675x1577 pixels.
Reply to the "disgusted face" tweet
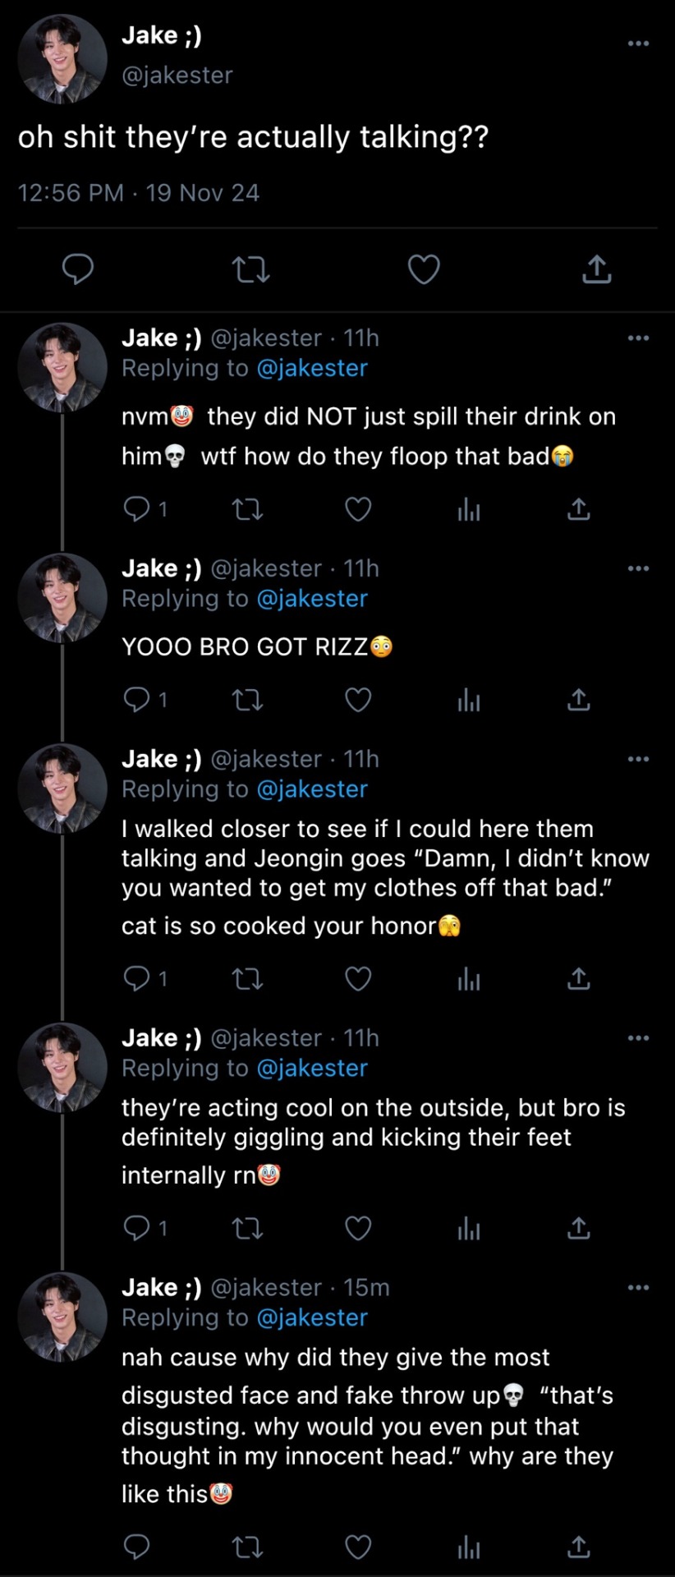(136, 1547)
